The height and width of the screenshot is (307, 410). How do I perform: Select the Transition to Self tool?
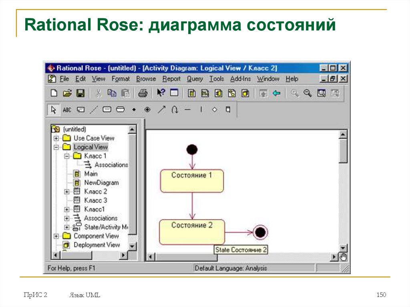click(x=175, y=110)
